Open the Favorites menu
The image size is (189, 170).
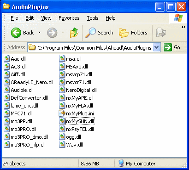point(69,18)
